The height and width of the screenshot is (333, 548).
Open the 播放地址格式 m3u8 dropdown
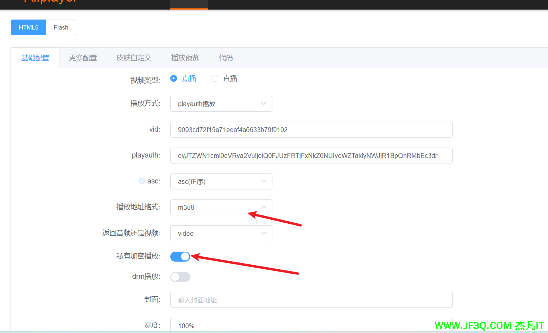pos(221,207)
